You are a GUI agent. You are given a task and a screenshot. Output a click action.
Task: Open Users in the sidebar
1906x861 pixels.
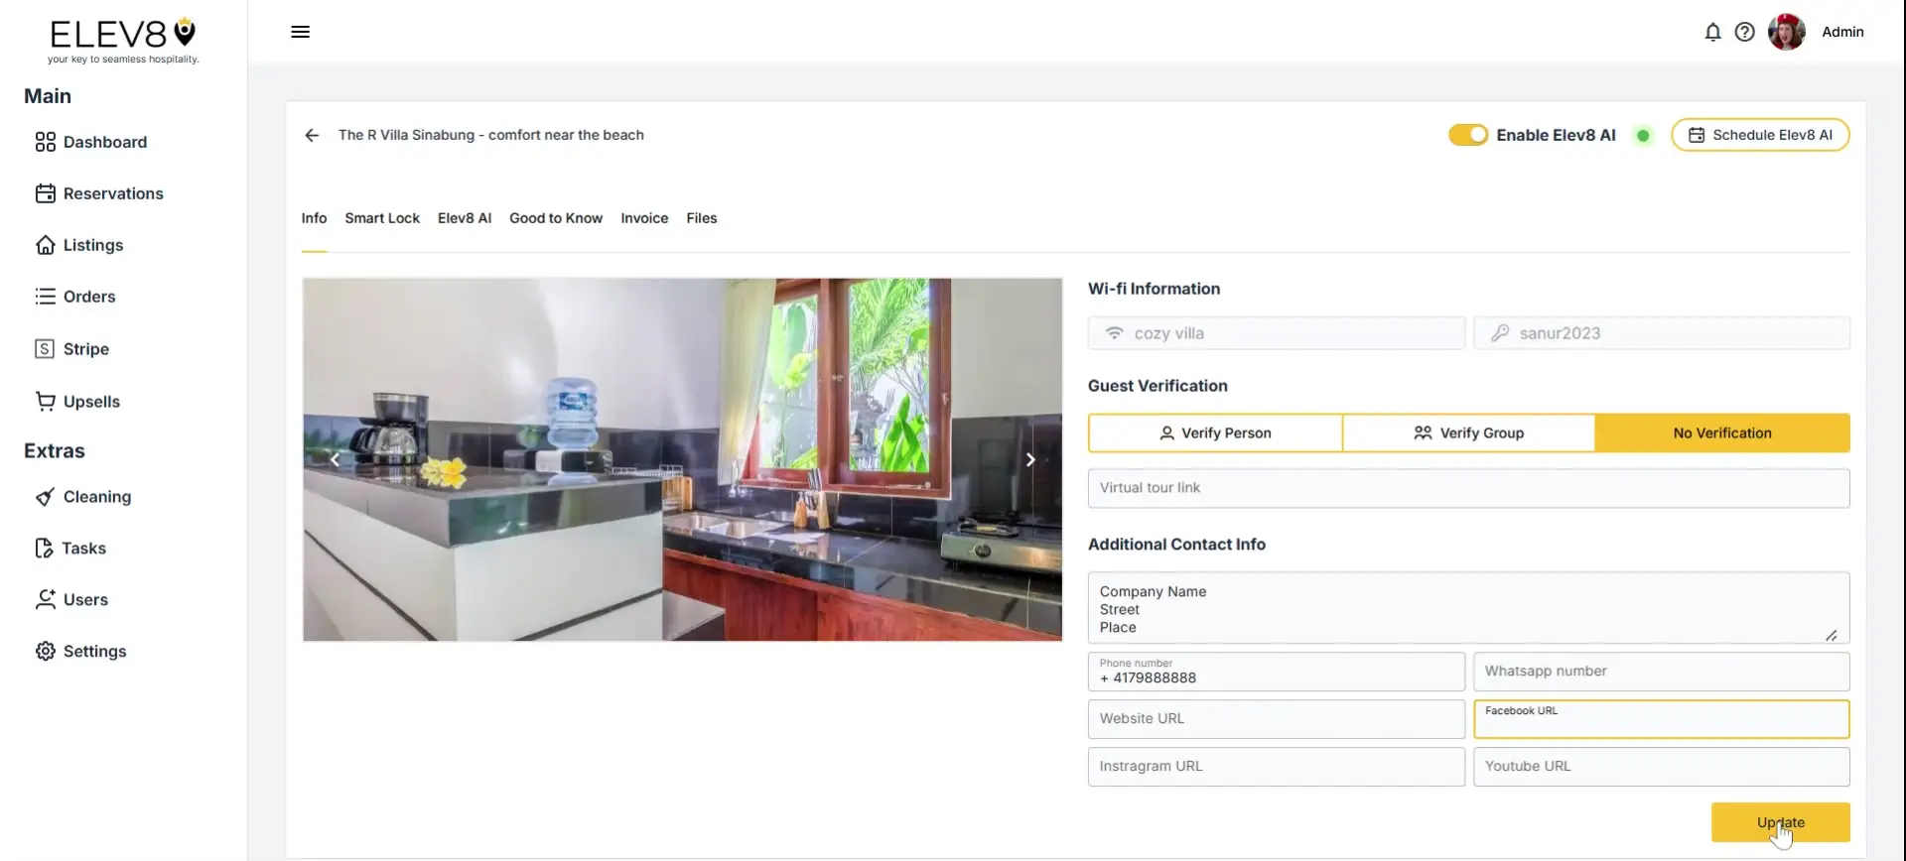pos(71,600)
